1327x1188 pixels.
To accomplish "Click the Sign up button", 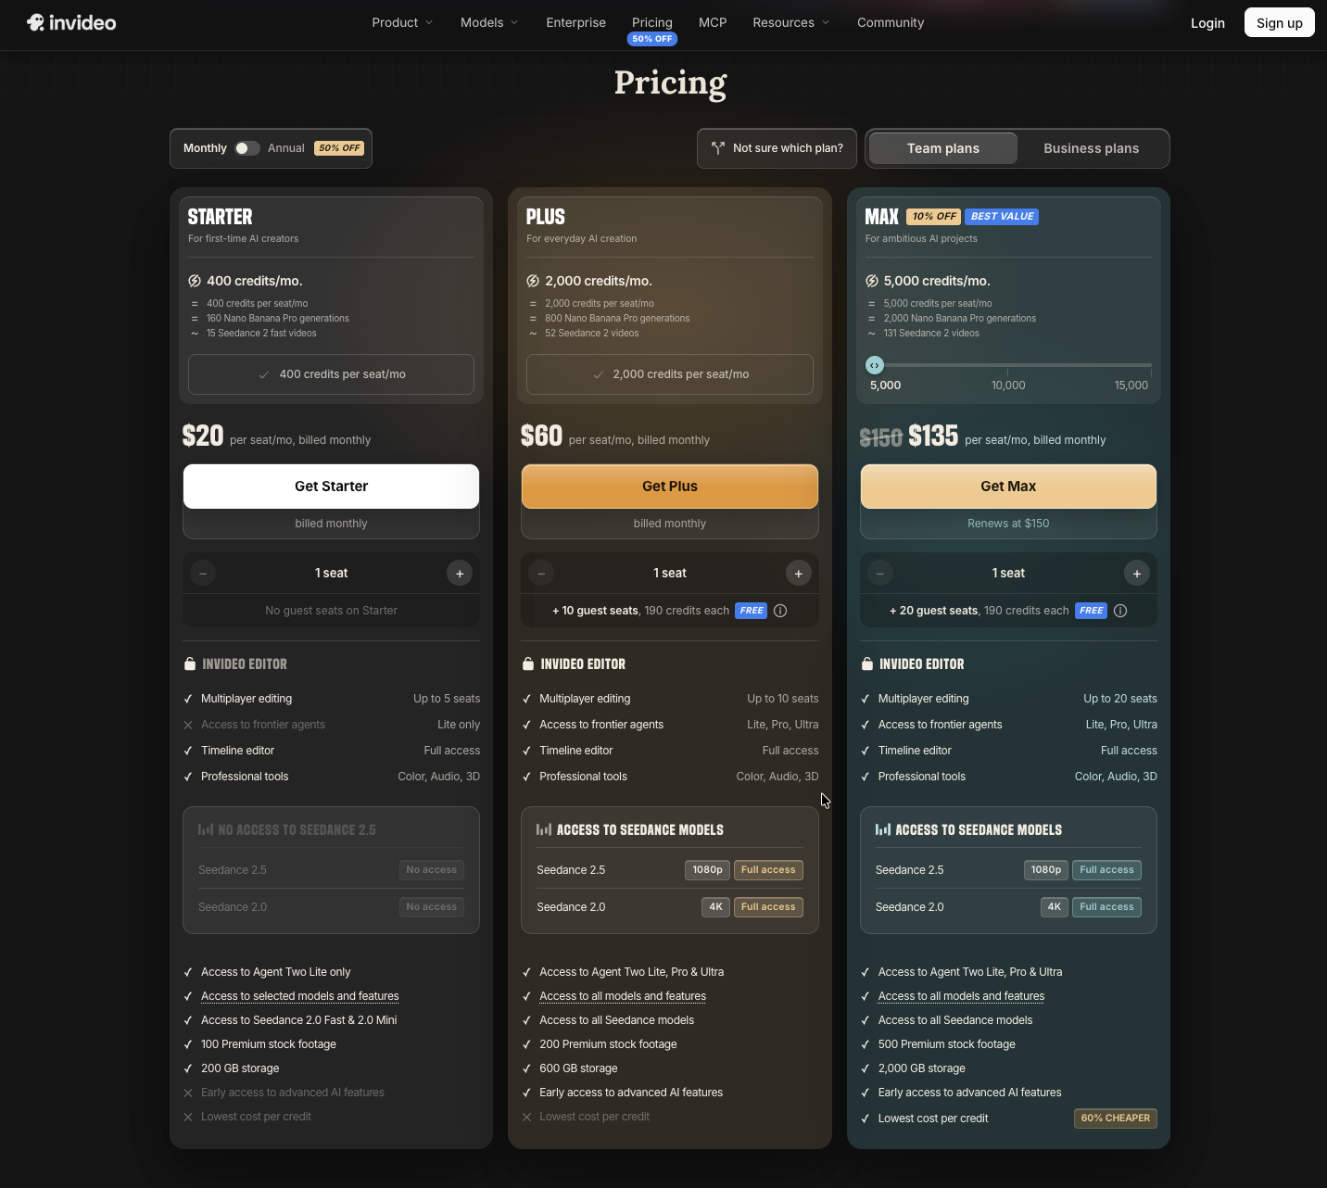I will [1280, 22].
